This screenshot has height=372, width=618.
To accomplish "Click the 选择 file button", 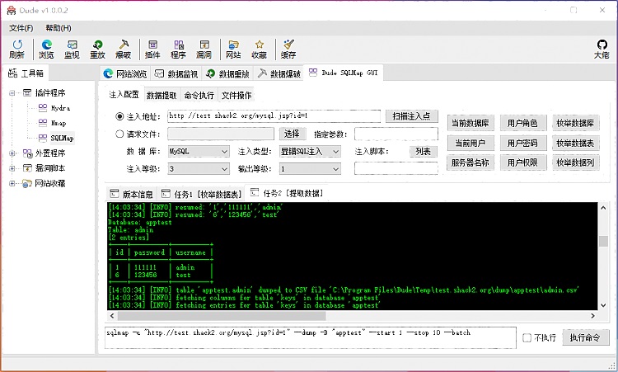I will (292, 134).
